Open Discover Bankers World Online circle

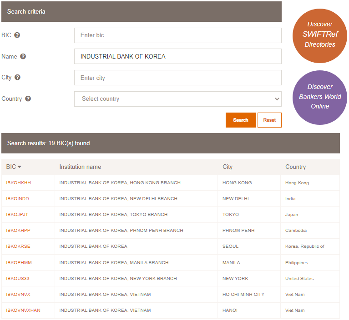tap(319, 98)
